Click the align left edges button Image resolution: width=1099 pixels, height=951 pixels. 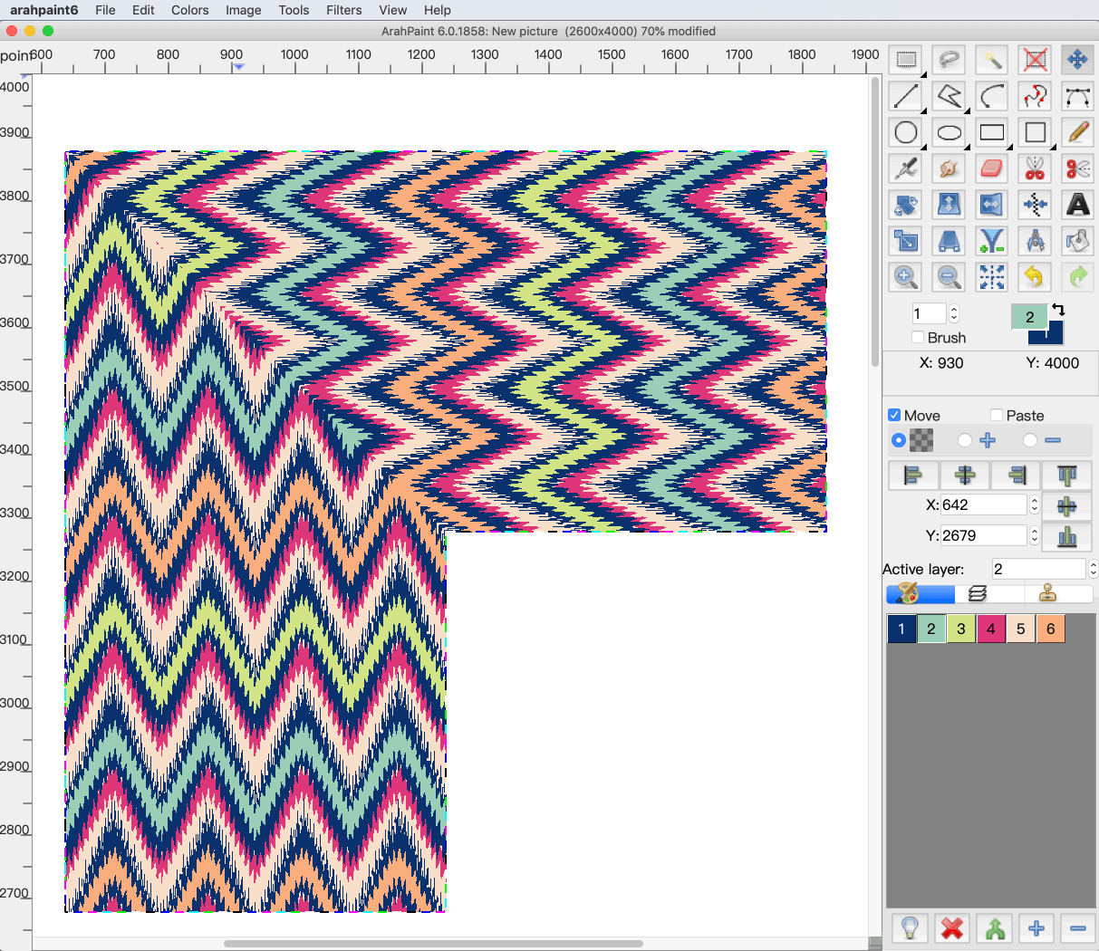pyautogui.click(x=912, y=475)
